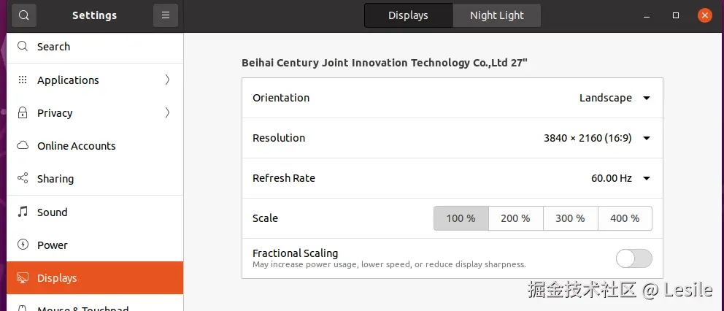
Task: Select the Displays tab in header
Action: tap(408, 15)
